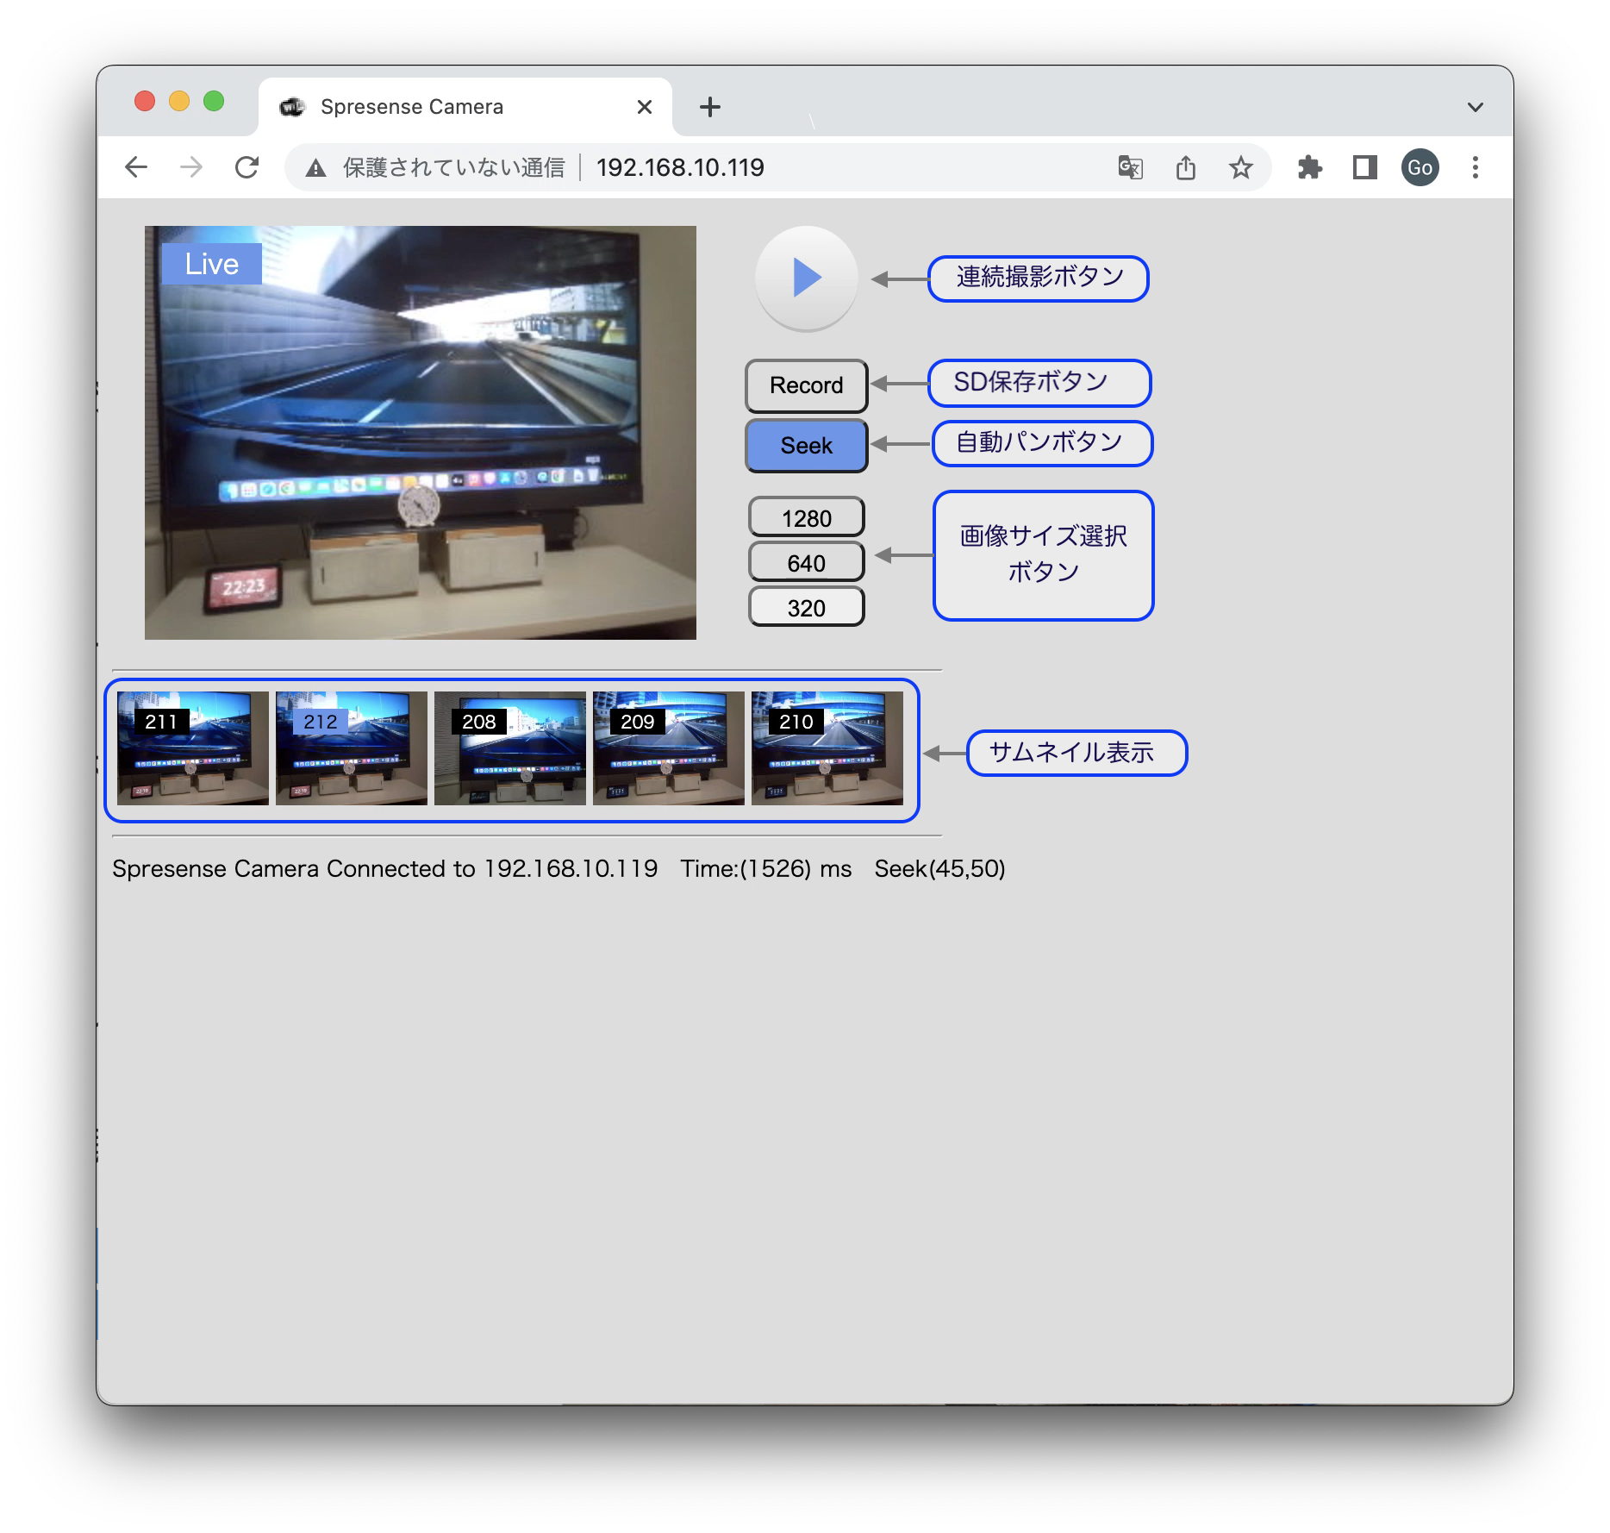Screen dimensions: 1610x1533
Task: Click the not-secure warning triangle icon
Action: tap(316, 168)
